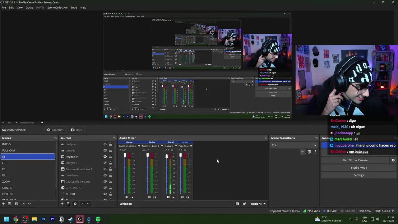This screenshot has width=398, height=224.
Task: Open source Properties button
Action: [55, 130]
